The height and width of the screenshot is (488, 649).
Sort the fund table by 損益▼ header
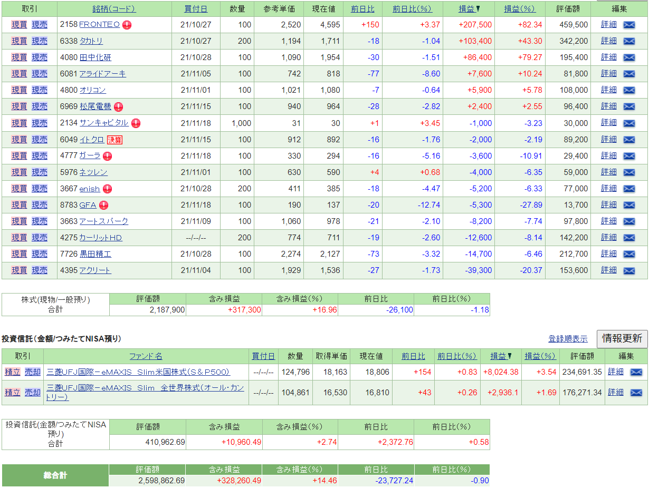[x=501, y=356]
